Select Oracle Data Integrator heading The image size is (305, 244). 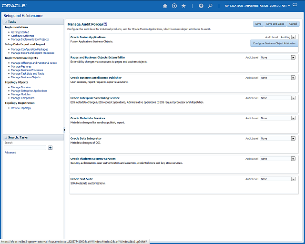click(86, 138)
